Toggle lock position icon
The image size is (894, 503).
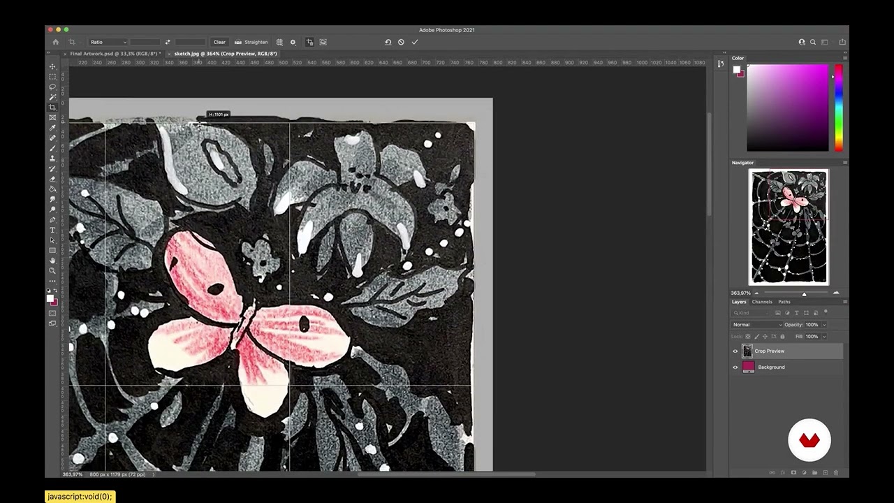pos(765,337)
